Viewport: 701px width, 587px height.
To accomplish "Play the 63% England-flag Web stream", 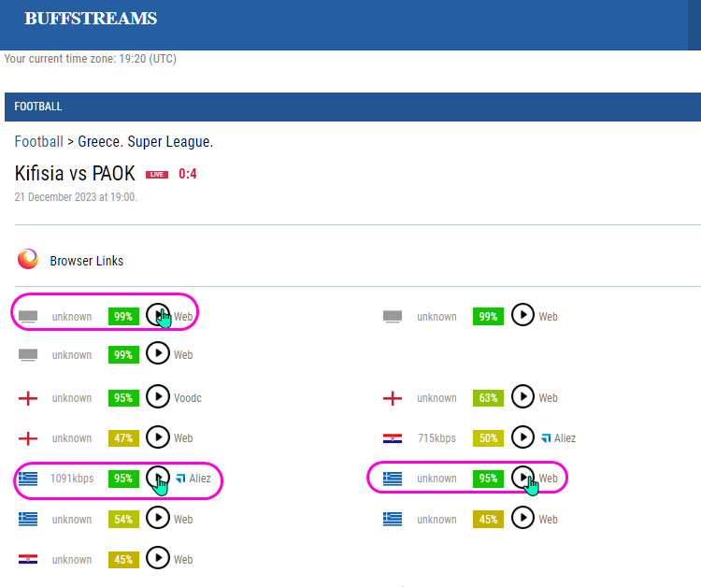I will point(522,396).
